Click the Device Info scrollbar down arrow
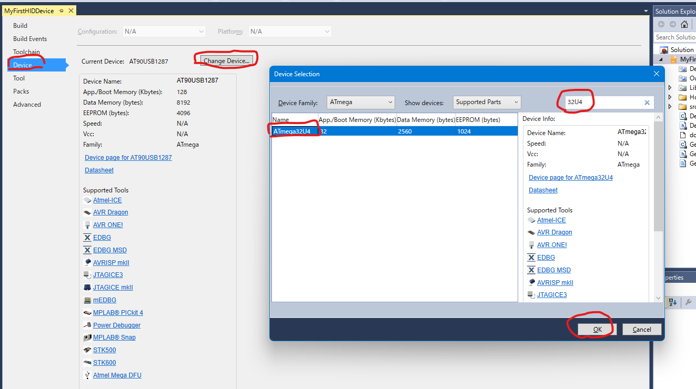 658,298
